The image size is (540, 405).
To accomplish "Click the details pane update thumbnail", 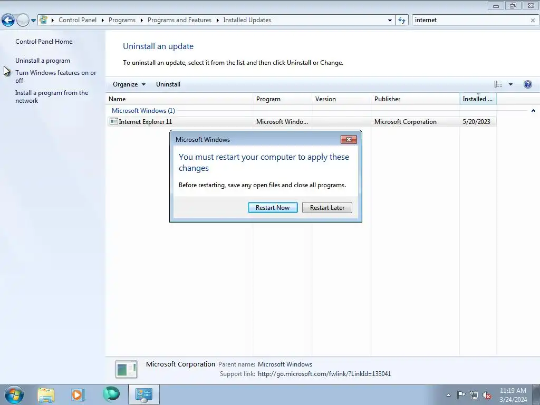I will pyautogui.click(x=126, y=369).
